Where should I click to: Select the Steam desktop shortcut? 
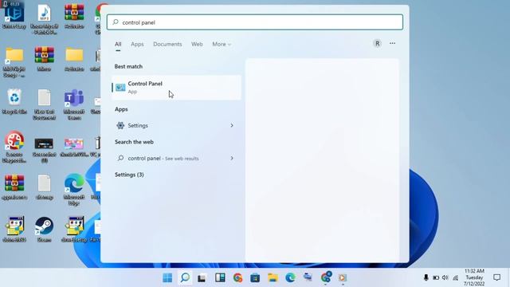pos(45,230)
